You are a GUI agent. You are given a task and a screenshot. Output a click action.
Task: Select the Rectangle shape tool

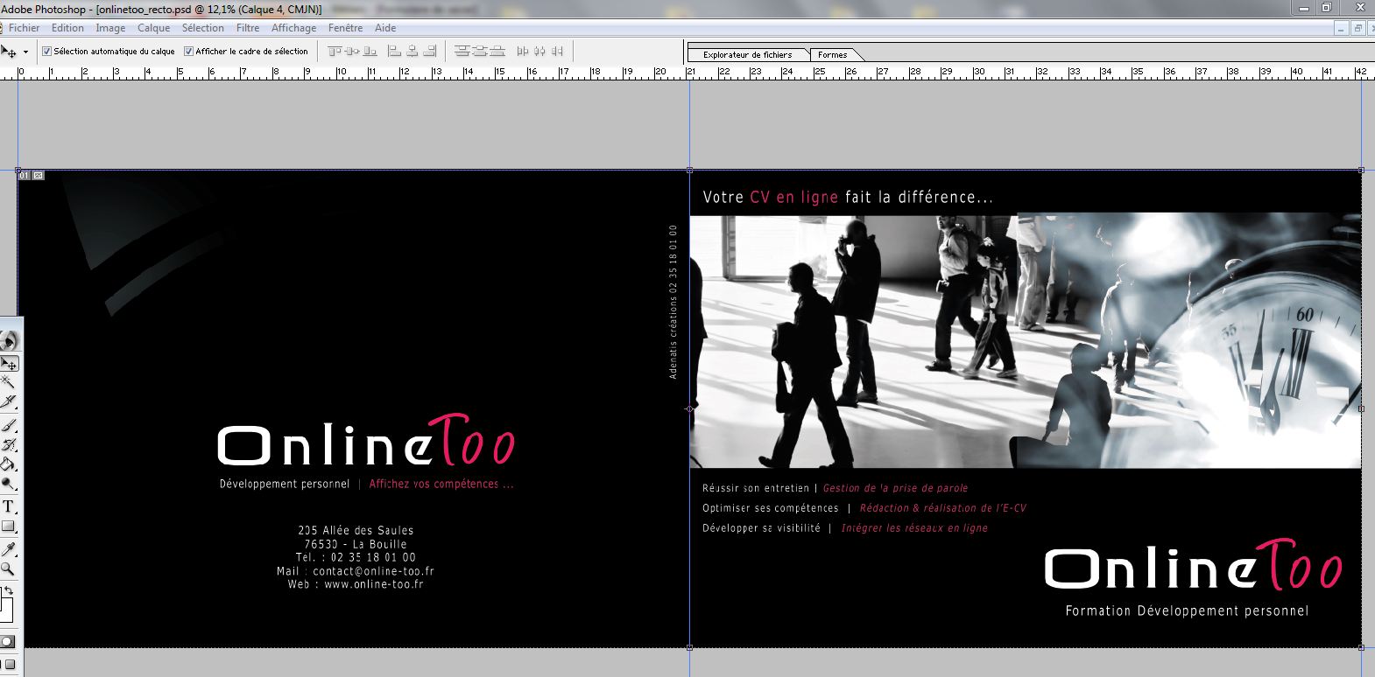8,527
